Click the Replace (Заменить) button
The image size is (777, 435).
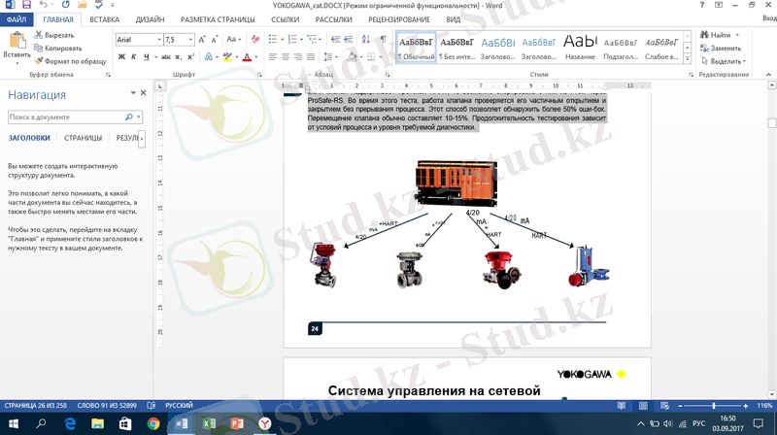click(x=725, y=48)
